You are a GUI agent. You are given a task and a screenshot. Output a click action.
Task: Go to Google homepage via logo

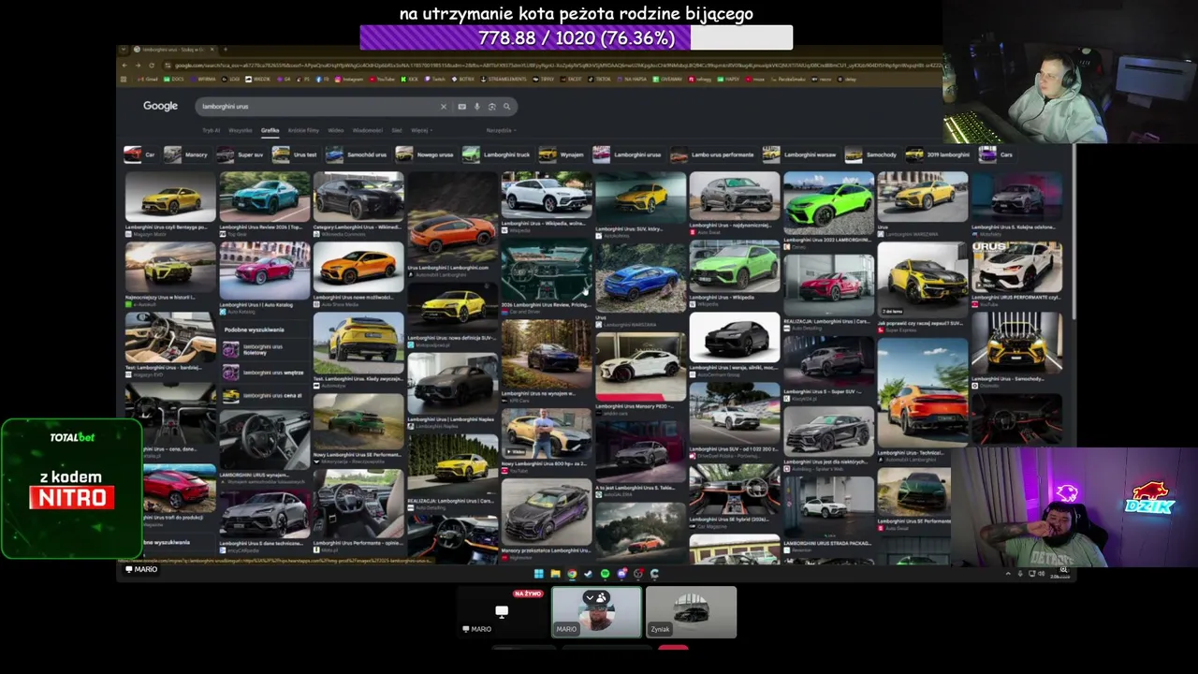click(x=160, y=106)
